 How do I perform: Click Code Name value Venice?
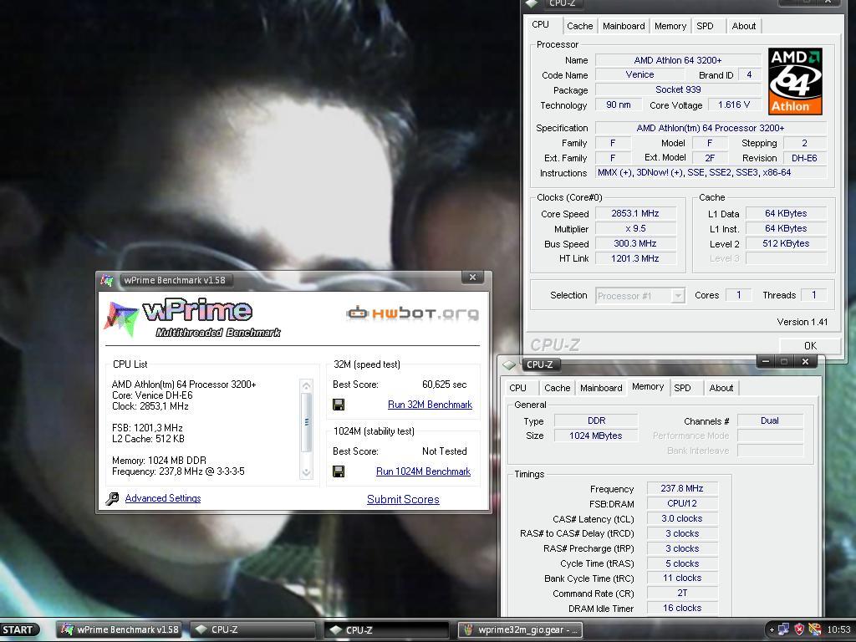[639, 74]
